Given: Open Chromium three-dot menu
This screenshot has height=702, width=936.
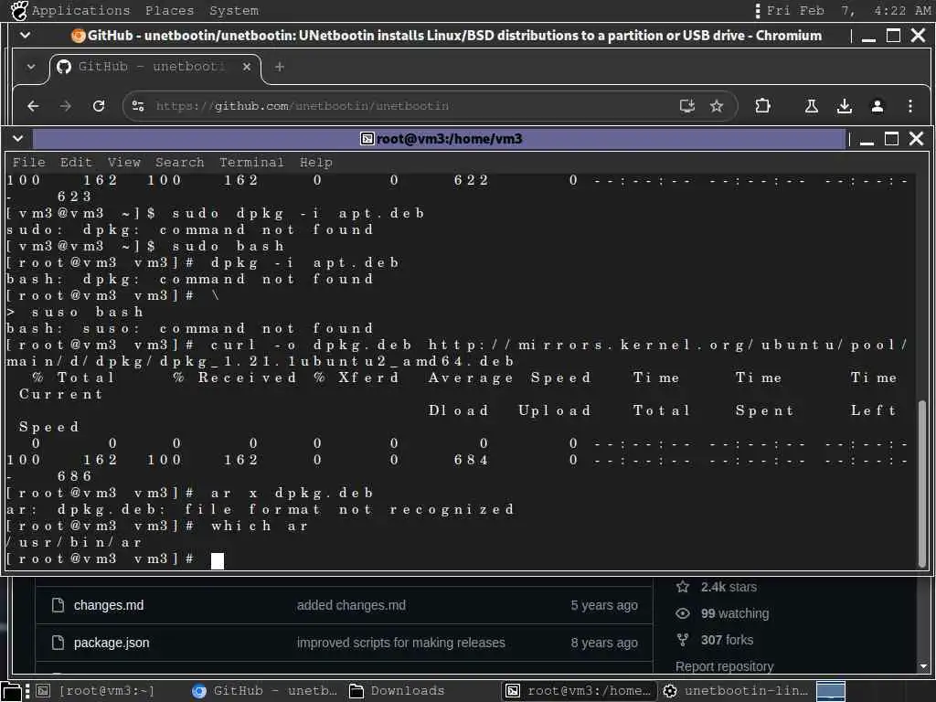Looking at the screenshot, I should pos(909,106).
